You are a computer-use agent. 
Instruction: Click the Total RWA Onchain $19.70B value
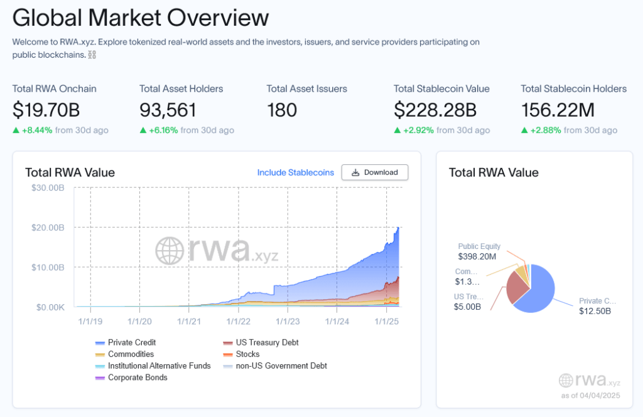tap(46, 110)
